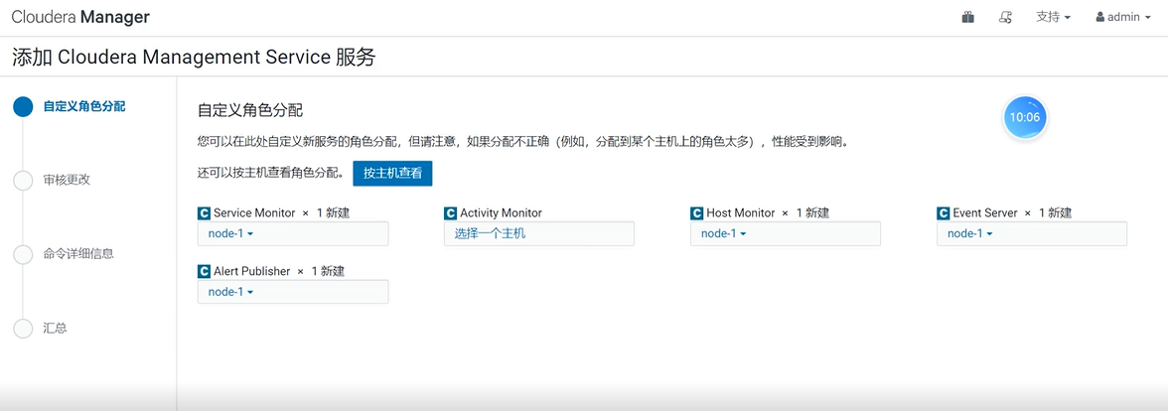Click the filled step circle beside 自定义角色分配
The width and height of the screenshot is (1168, 411).
23,106
